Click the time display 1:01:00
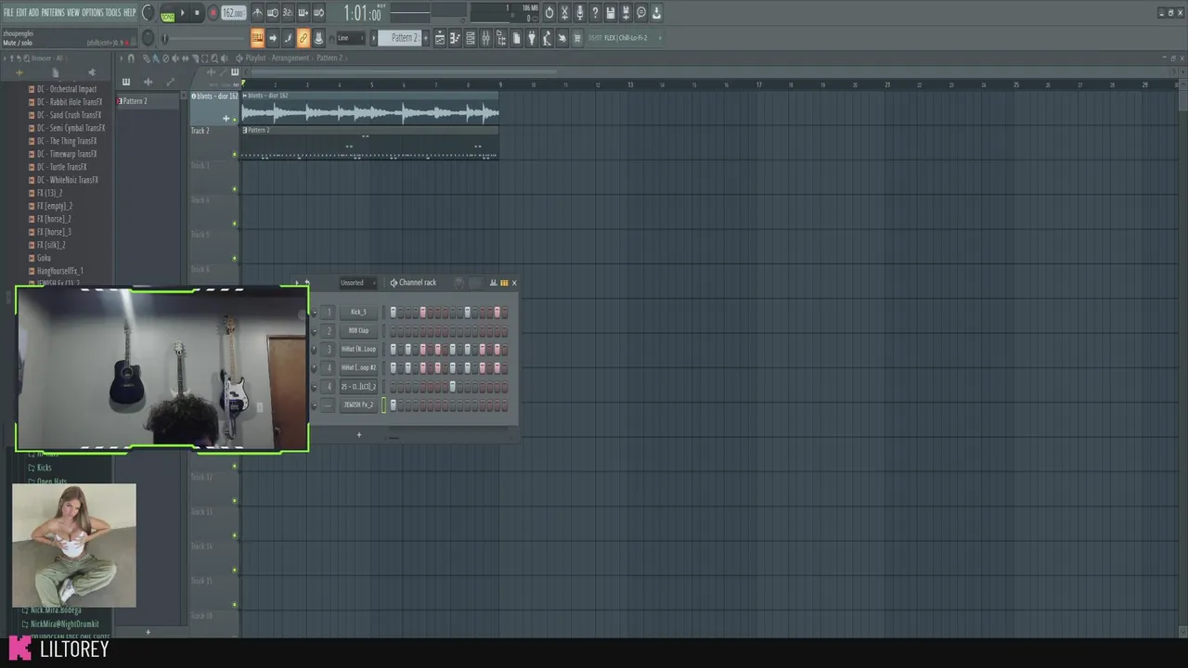Viewport: 1188px width, 668px height. 362,14
